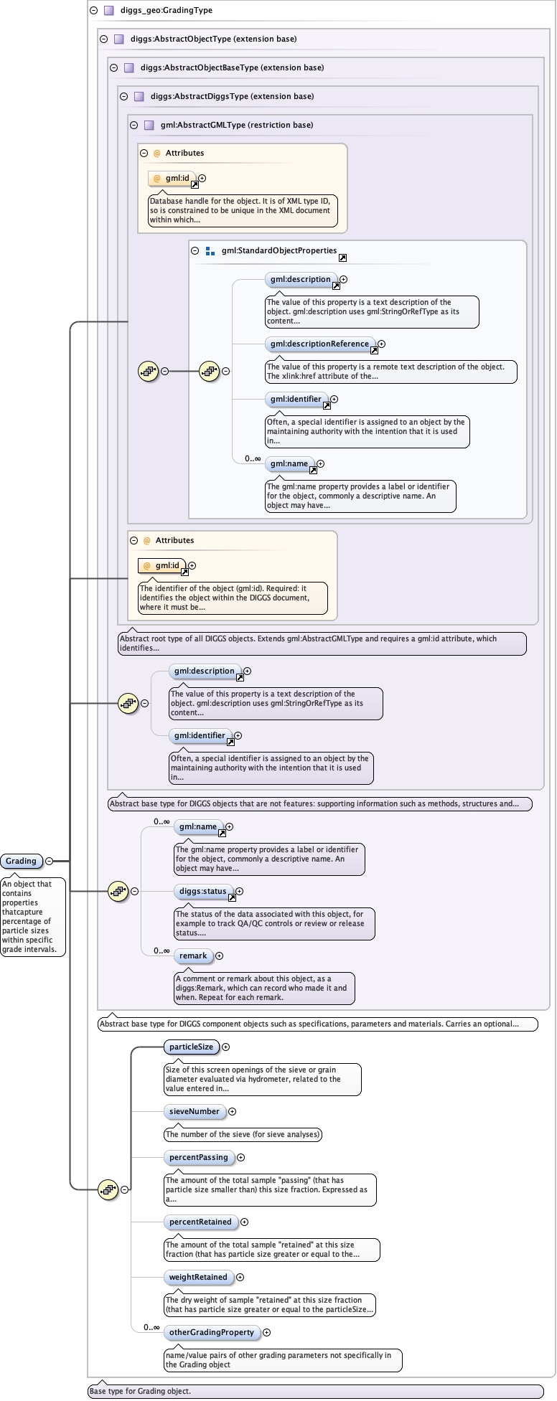The image size is (557, 1401).
Task: Follow the reference arrow beside gml:StandardObjectProperties
Action: pyautogui.click(x=342, y=258)
